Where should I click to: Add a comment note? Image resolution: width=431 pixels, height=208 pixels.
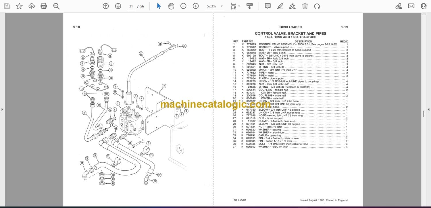268,6
